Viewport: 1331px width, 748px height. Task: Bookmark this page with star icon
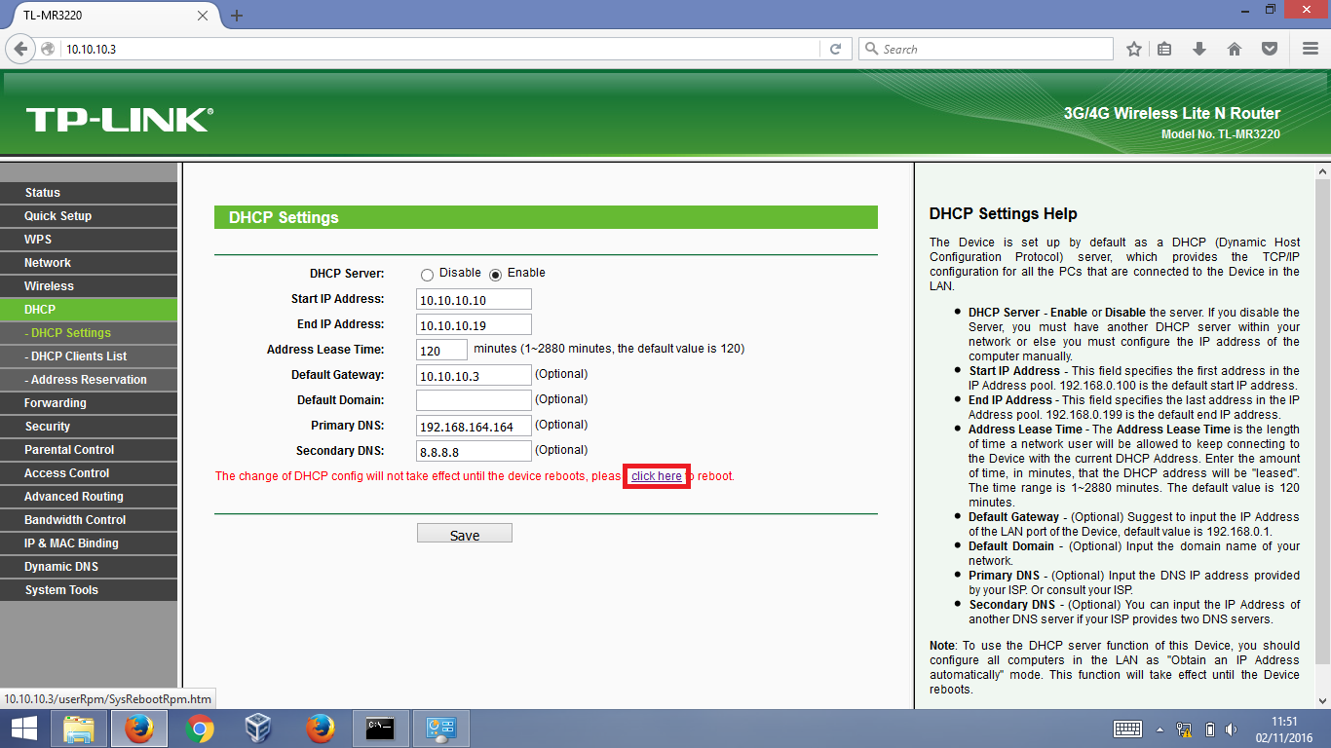(x=1133, y=49)
